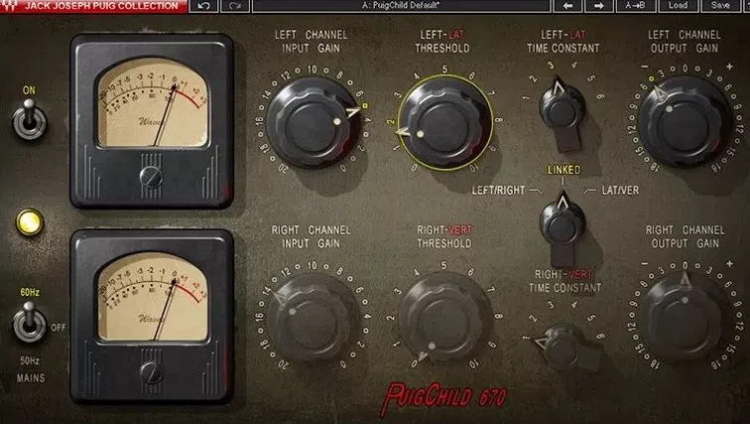The width and height of the screenshot is (750, 424).
Task: Open the PuigChild Default preset name field
Action: pos(401,6)
